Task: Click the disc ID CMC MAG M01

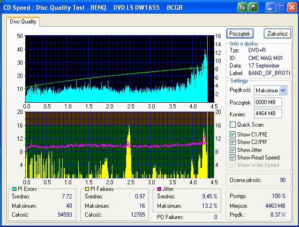Action: click(265, 58)
